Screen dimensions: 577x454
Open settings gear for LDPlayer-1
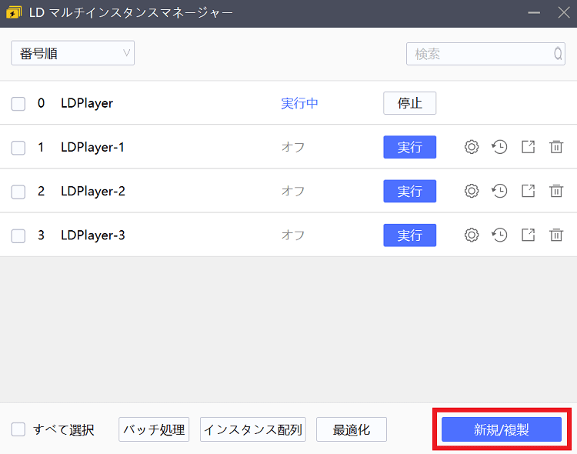(x=472, y=147)
